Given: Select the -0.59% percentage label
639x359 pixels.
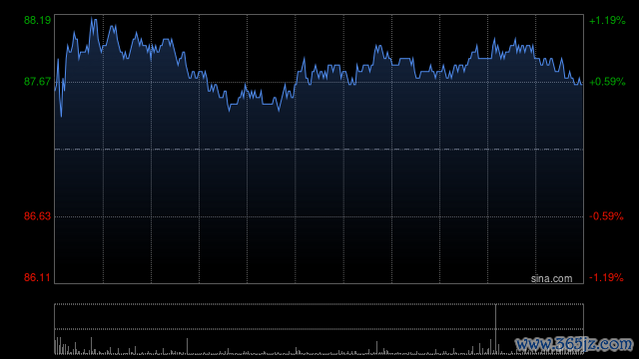Looking at the screenshot, I should [606, 216].
